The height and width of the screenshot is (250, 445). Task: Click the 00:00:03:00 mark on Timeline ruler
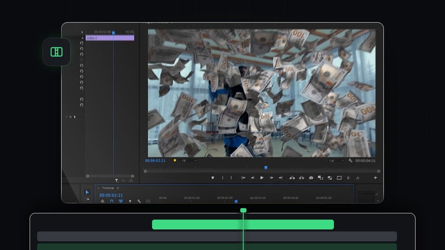pyautogui.click(x=258, y=198)
